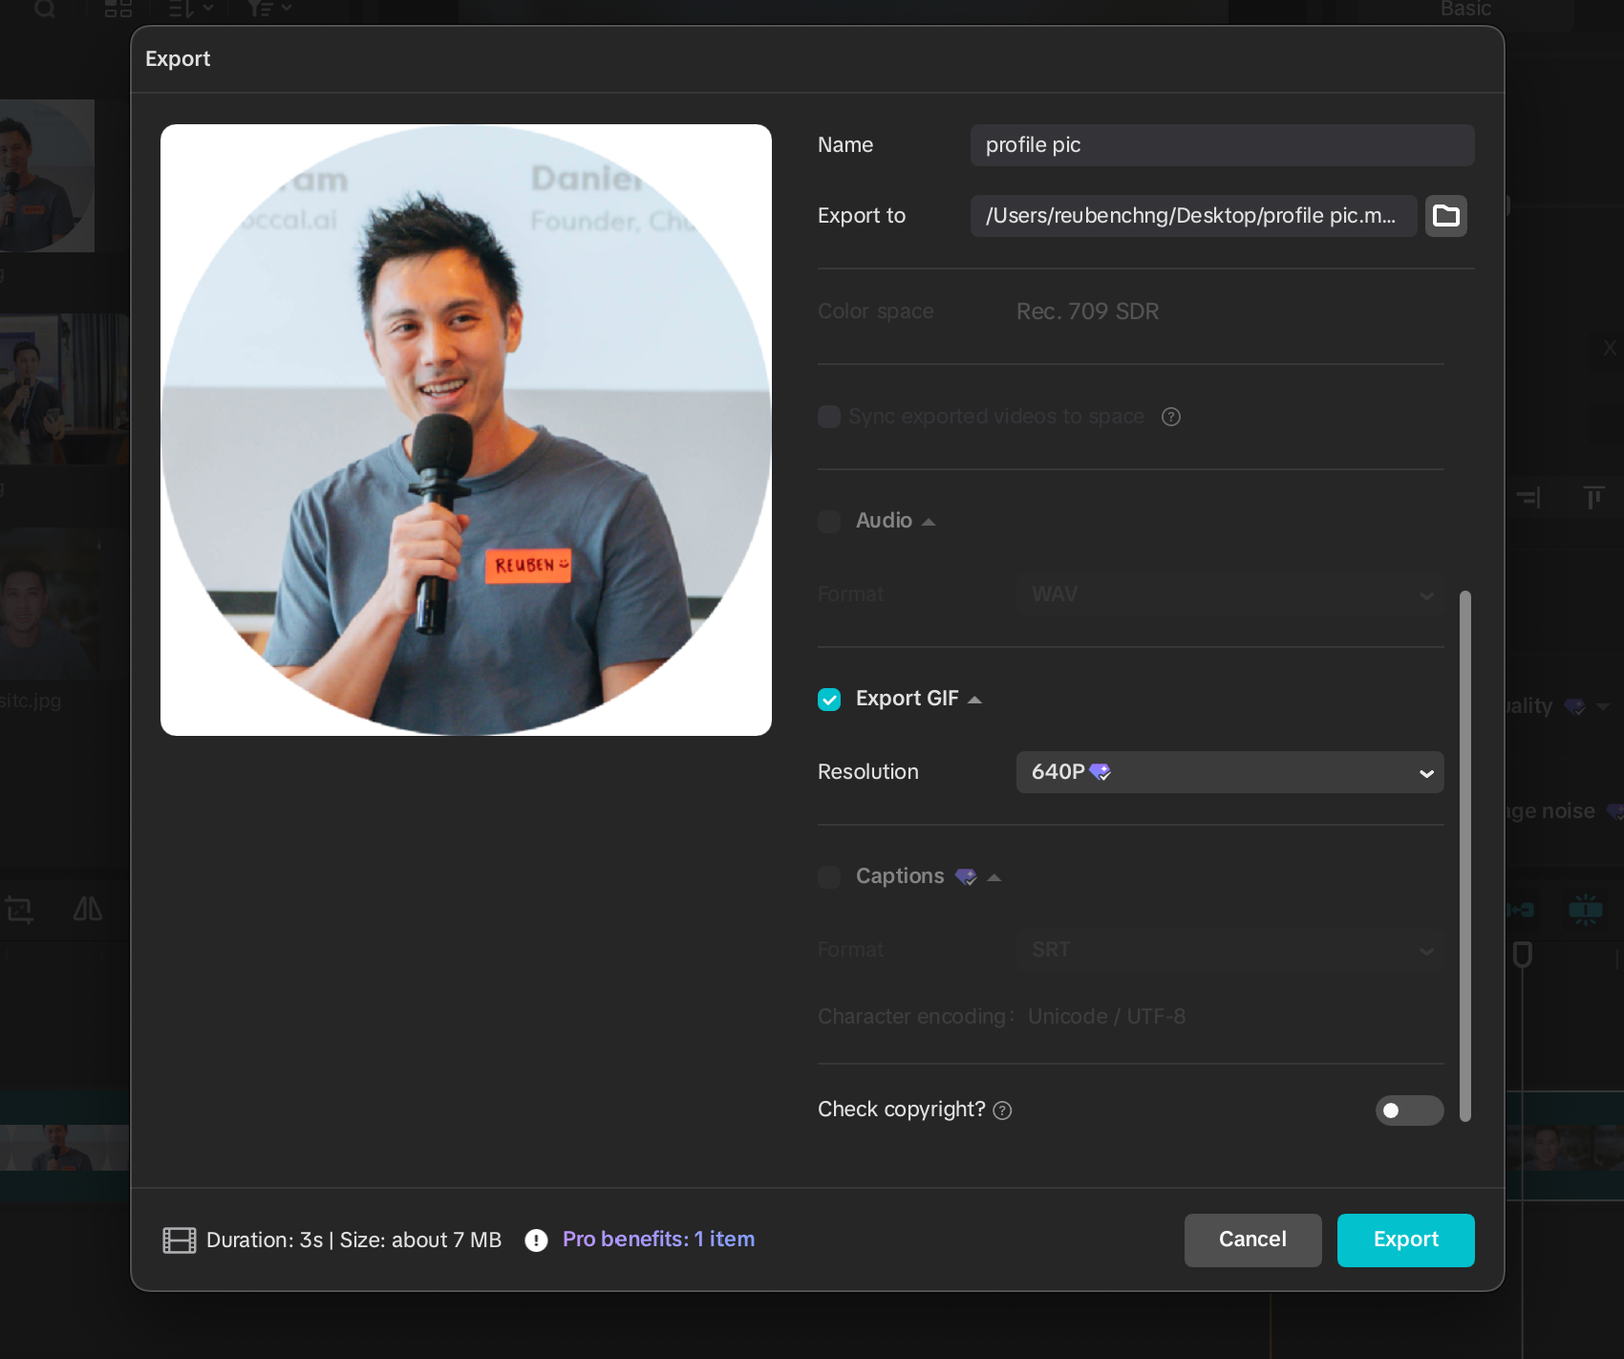
Task: Collapse the Captions section arrow
Action: click(994, 877)
